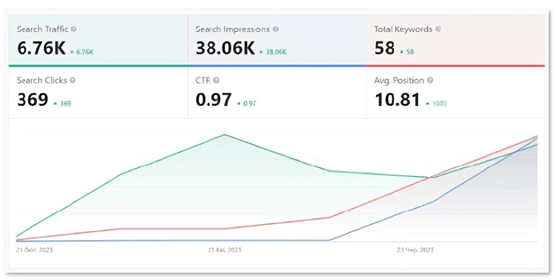The image size is (556, 280).
Task: Click the info icon beside Search Traffic
Action: coord(74,29)
